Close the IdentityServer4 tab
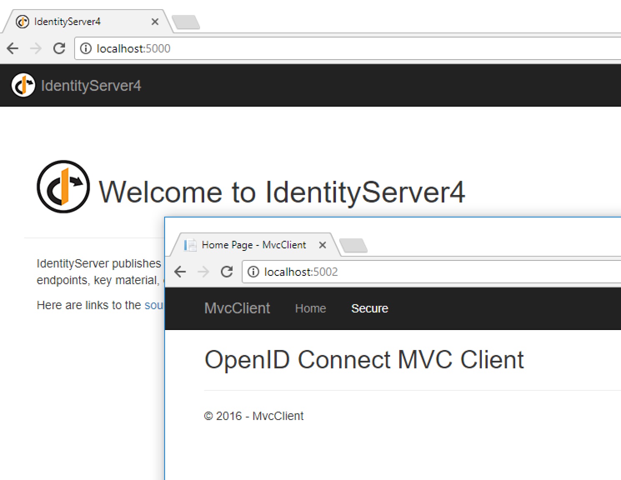621x480 pixels. coord(155,22)
